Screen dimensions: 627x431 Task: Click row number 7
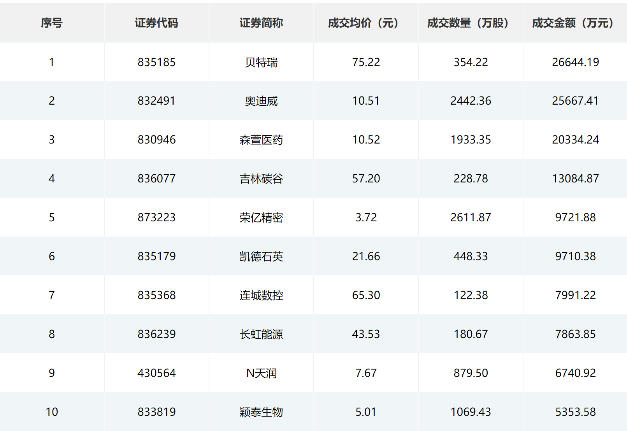(x=52, y=295)
